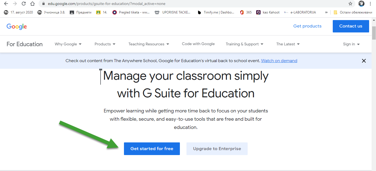The height and width of the screenshot is (171, 376).
Task: Open the Teaching Resources menu
Action: click(148, 44)
